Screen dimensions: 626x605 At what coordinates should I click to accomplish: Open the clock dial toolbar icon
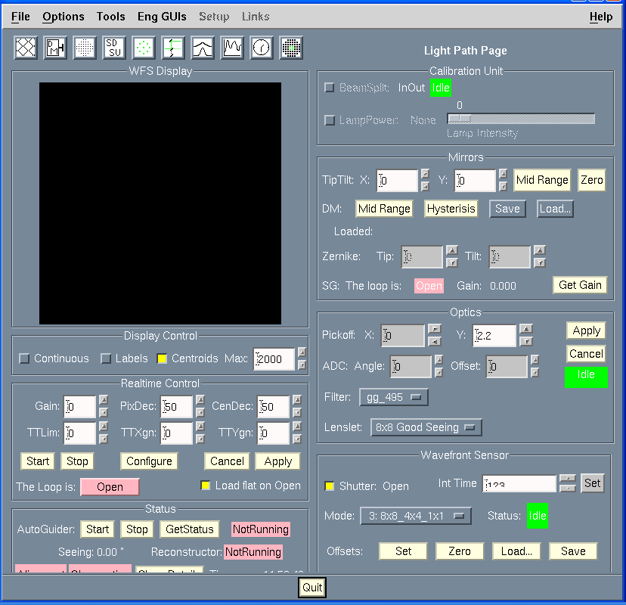(x=262, y=48)
